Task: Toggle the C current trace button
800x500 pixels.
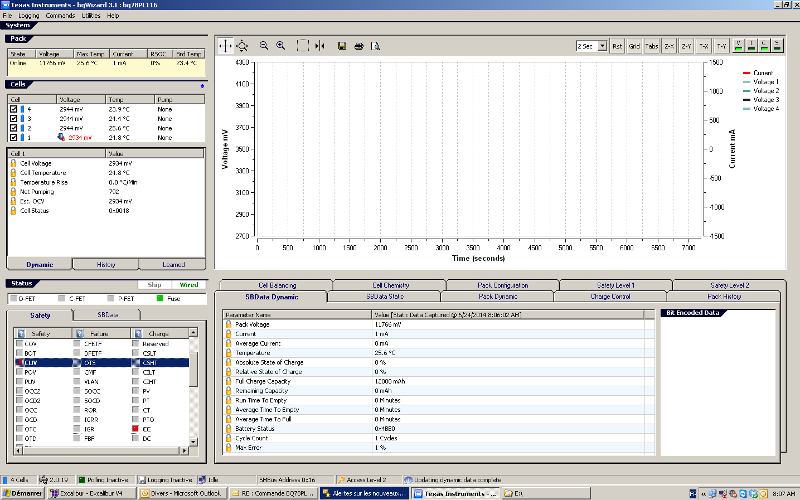Action: point(764,45)
